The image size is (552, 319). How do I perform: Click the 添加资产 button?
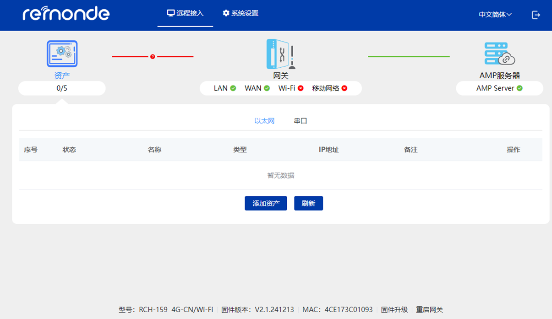(x=266, y=203)
